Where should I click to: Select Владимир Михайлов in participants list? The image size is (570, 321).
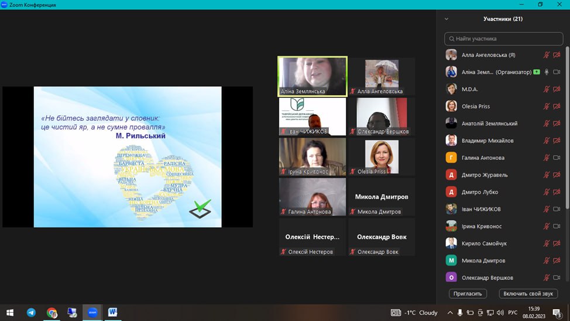503,141
